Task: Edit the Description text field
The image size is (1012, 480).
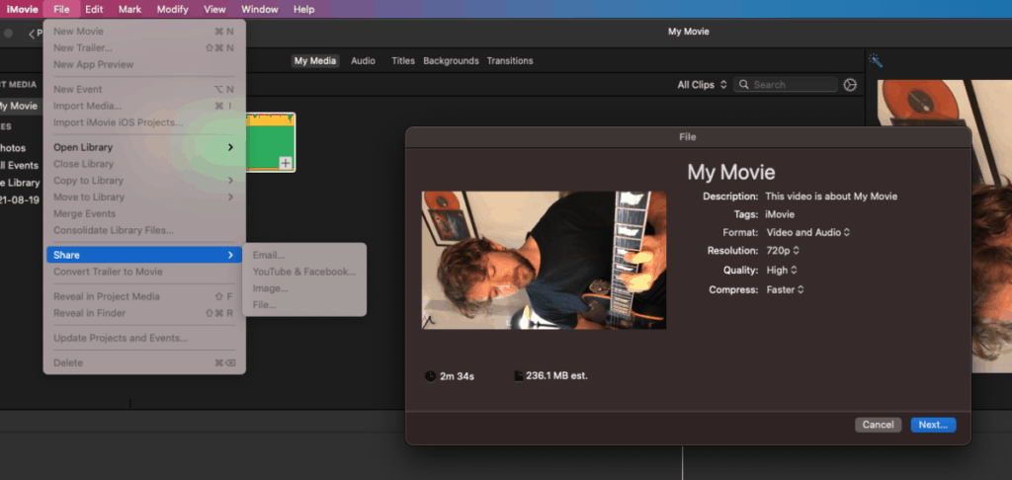Action: [x=831, y=197]
